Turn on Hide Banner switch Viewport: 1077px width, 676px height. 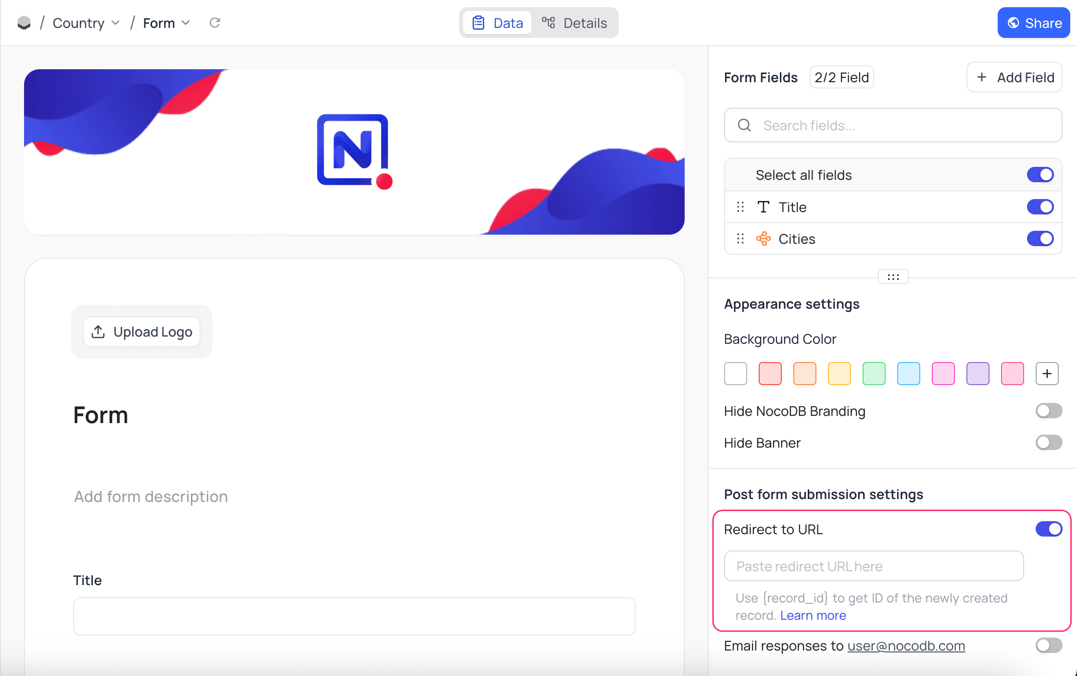tap(1049, 443)
